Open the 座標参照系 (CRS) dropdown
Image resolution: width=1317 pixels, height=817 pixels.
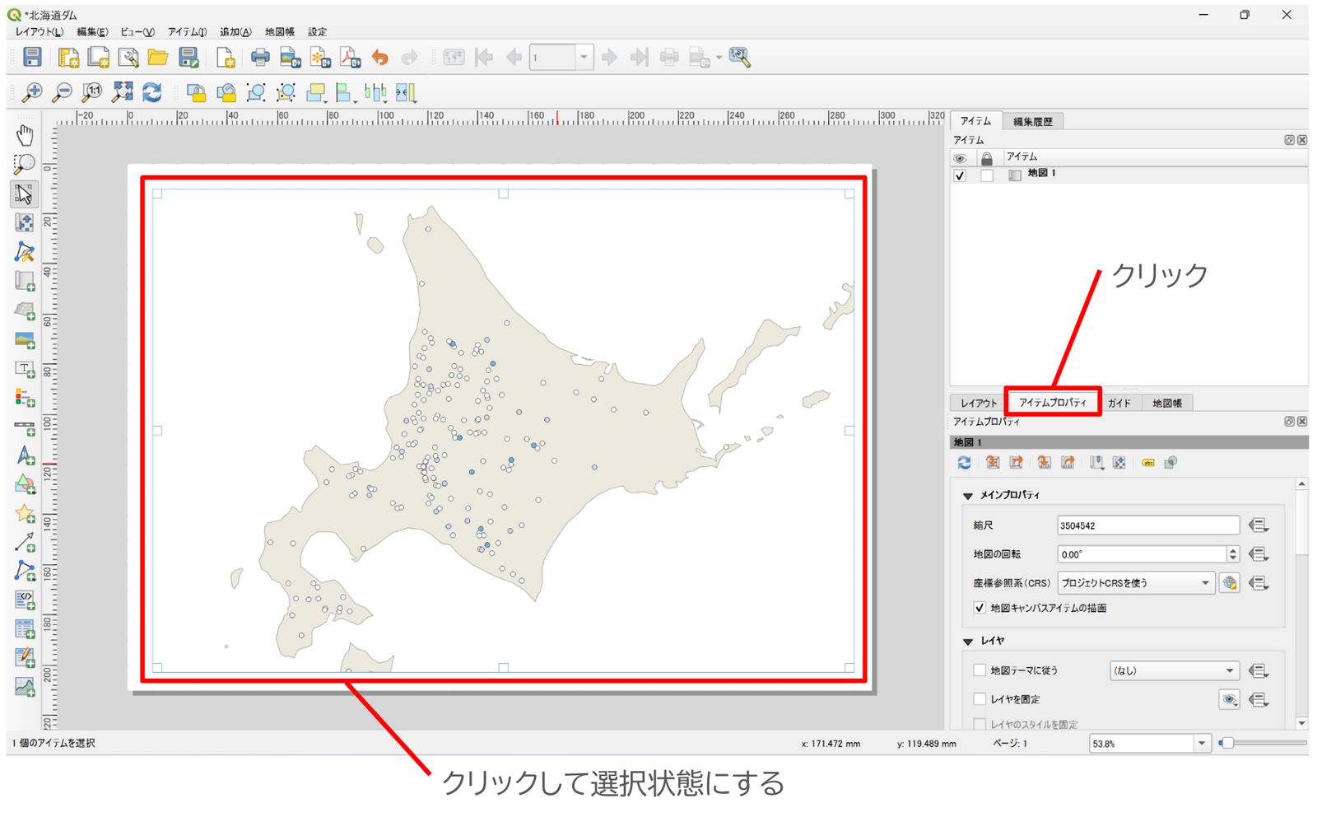click(1136, 583)
